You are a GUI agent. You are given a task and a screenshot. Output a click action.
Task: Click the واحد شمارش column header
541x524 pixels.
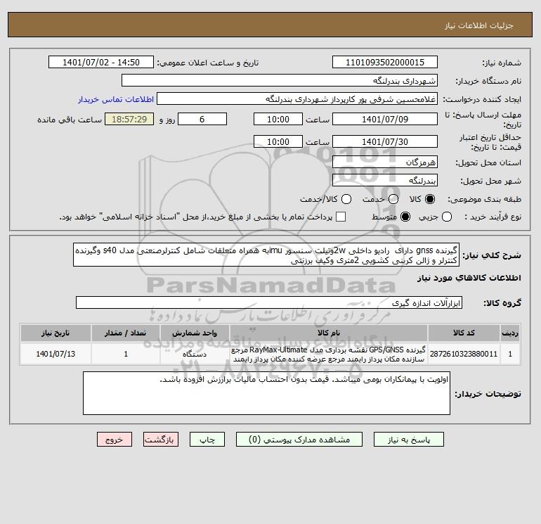click(x=195, y=333)
